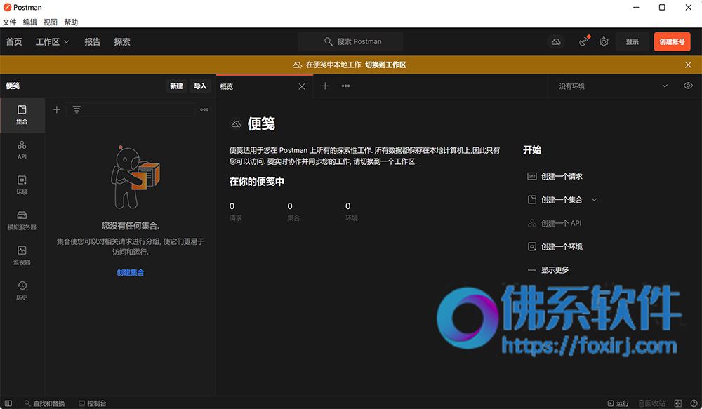
Task: Click the satellite capture requests icon
Action: click(584, 42)
